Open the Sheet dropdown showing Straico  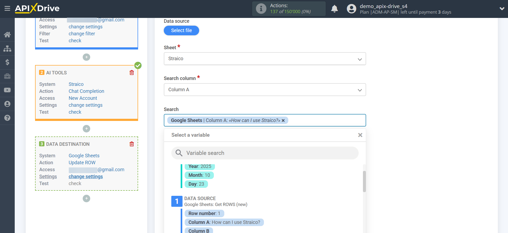pos(265,59)
